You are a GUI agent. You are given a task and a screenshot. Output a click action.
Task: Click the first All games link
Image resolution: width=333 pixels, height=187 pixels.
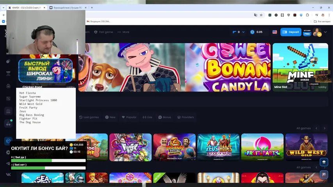pos(303,128)
